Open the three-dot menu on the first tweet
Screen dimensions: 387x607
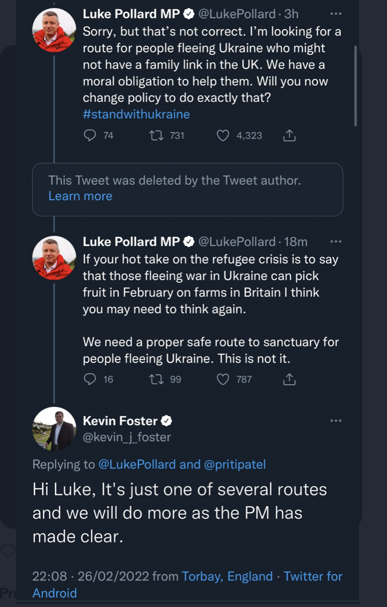pyautogui.click(x=336, y=14)
